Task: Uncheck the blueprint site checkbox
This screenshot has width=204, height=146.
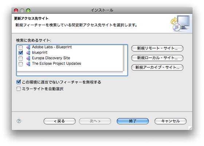Action: click(20, 53)
